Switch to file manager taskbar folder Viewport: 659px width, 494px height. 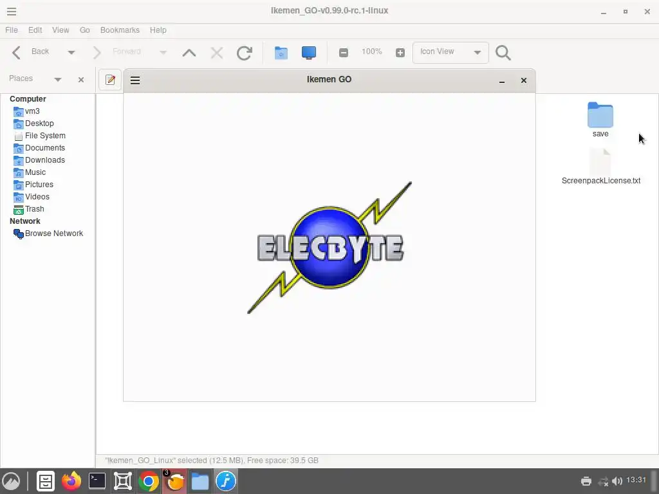200,481
